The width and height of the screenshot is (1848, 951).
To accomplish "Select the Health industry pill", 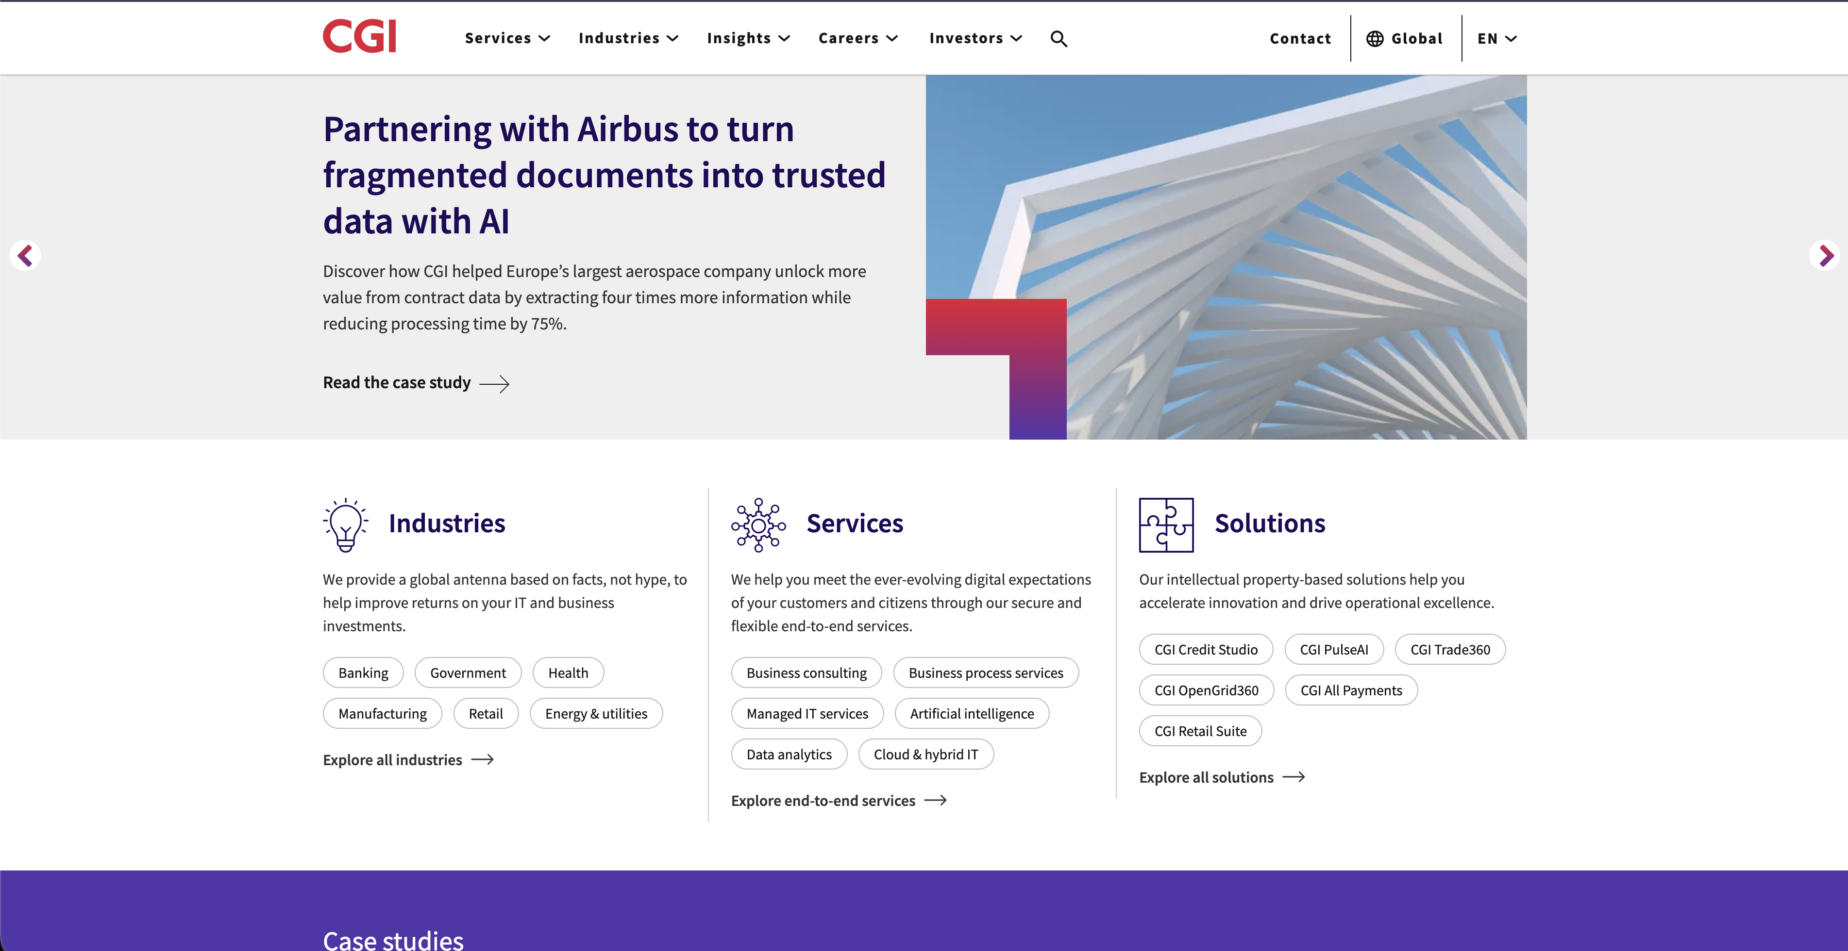I will pos(568,673).
